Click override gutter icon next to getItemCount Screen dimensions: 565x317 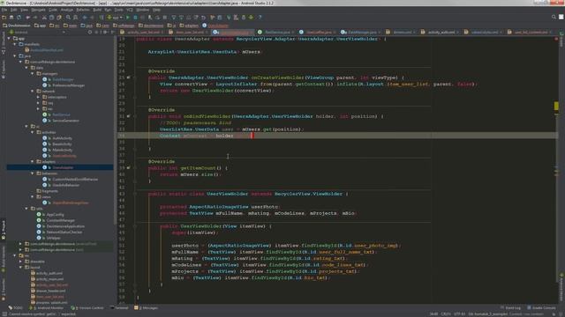128,168
